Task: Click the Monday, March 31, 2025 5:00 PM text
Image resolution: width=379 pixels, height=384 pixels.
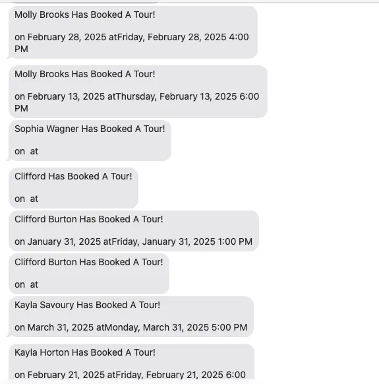Action: (176, 327)
